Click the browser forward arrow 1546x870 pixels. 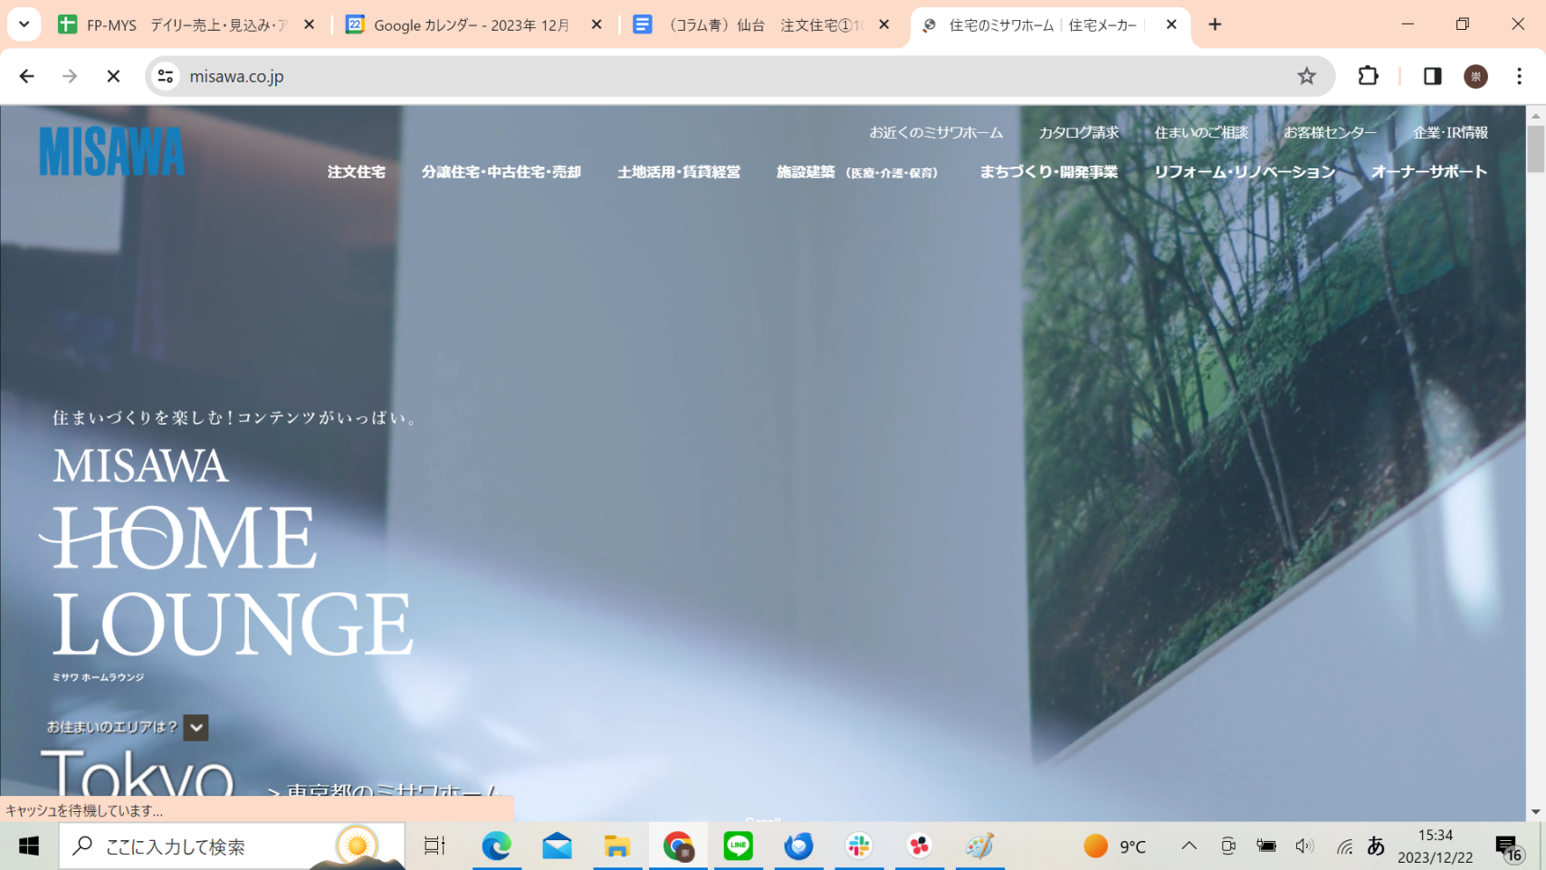tap(70, 76)
